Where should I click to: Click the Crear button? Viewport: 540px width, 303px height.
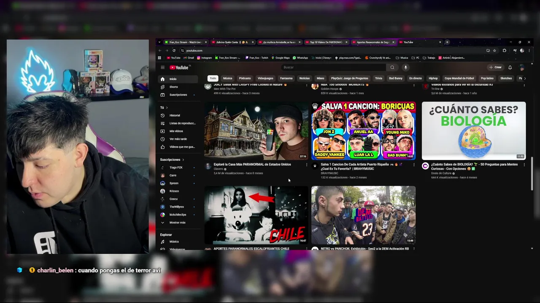tap(495, 67)
